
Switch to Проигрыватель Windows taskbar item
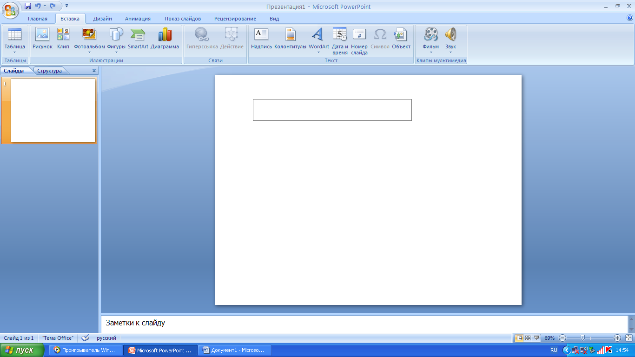(86, 350)
